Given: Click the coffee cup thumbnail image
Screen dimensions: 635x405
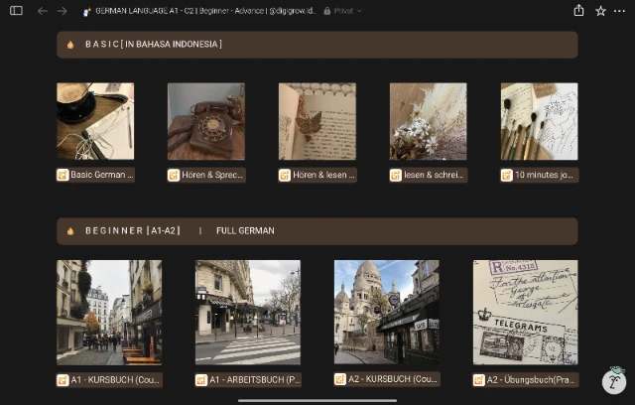Looking at the screenshot, I should (x=95, y=121).
